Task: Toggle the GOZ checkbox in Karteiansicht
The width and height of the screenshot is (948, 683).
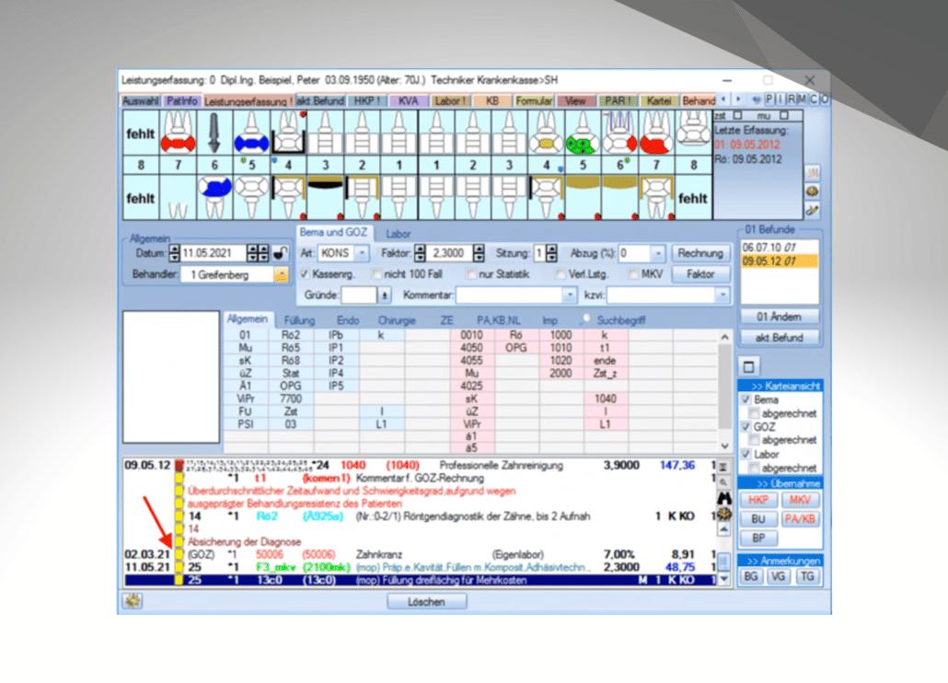Action: (x=746, y=427)
